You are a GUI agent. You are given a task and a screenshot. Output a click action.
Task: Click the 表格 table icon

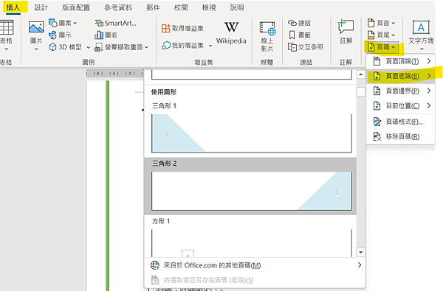pyautogui.click(x=6, y=27)
